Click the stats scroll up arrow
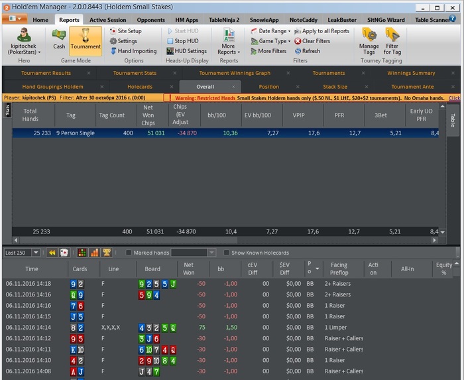464x380 pixels. coord(442,106)
